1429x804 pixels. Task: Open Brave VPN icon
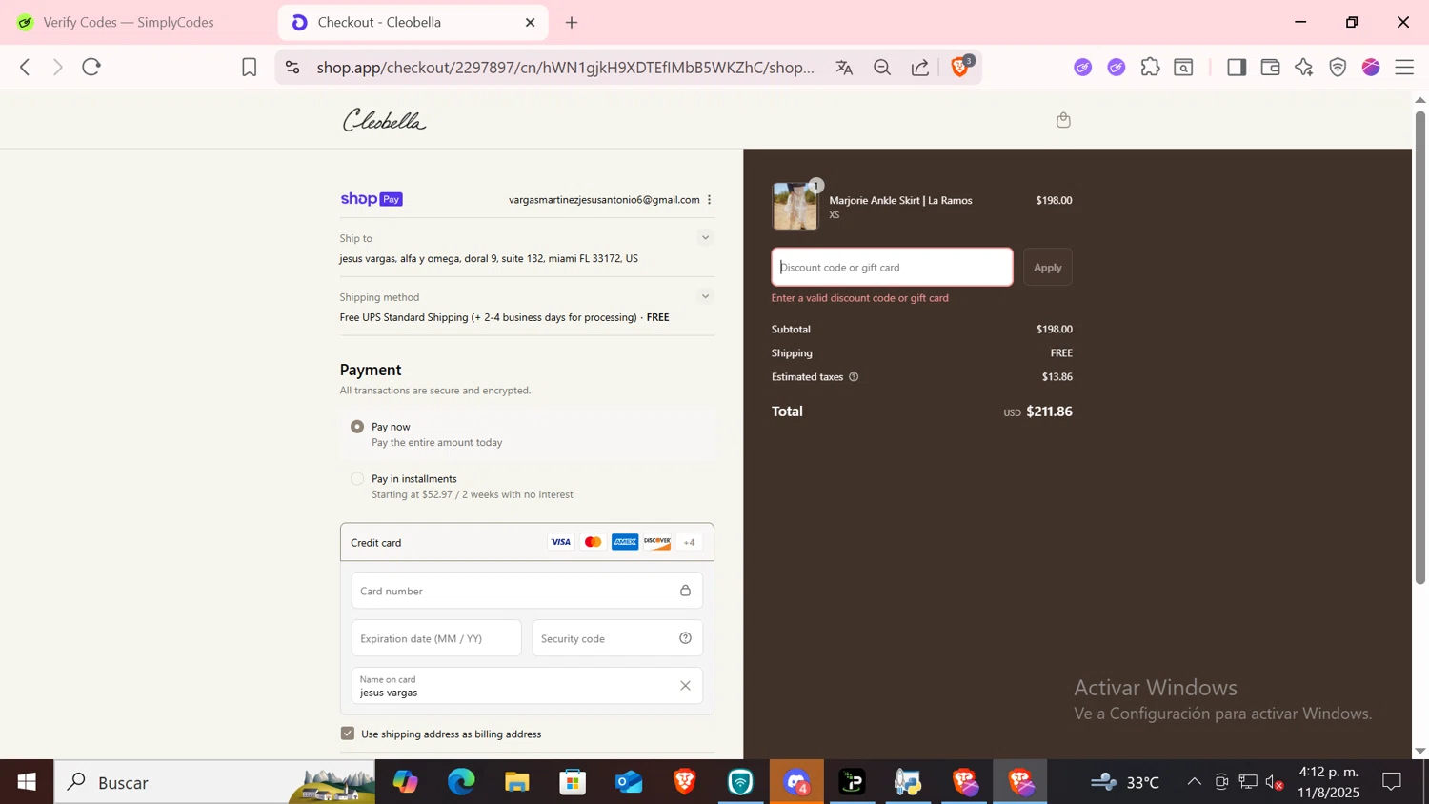1338,67
